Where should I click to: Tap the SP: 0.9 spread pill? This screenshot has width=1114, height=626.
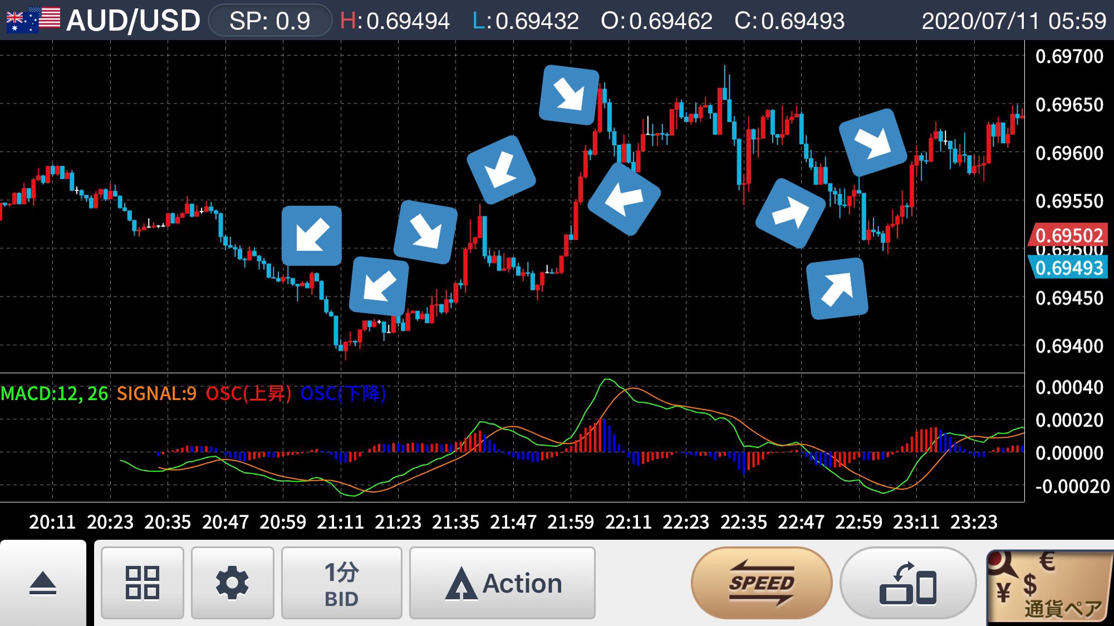(x=269, y=21)
